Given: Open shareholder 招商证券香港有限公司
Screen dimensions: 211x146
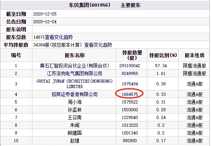Looking at the screenshot, I should pos(74,94).
